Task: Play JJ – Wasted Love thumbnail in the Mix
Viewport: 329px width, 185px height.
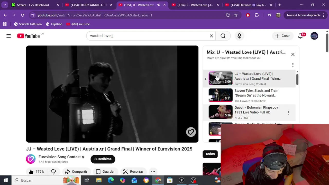Action: [x=221, y=78]
